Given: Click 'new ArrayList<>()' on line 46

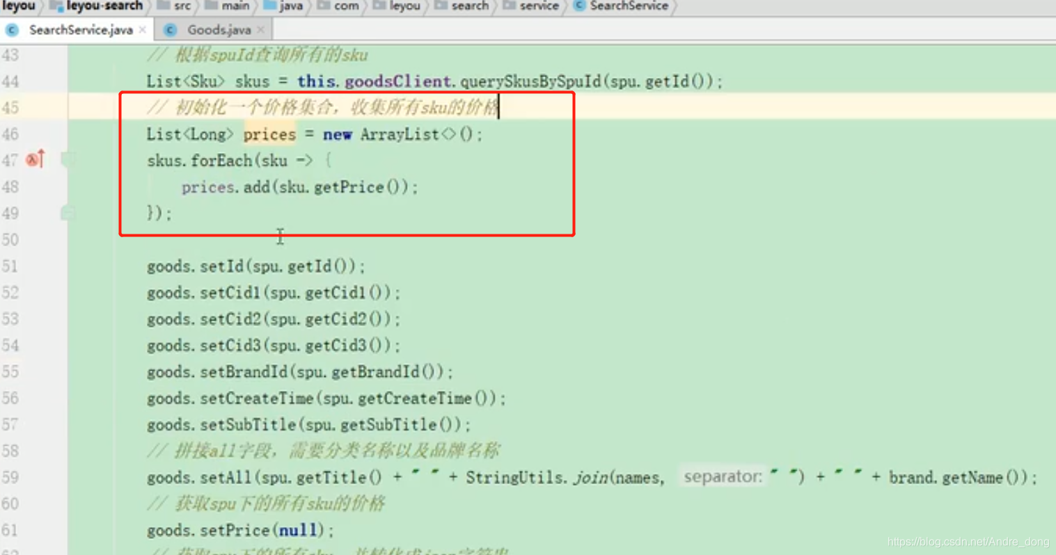Looking at the screenshot, I should pos(398,134).
